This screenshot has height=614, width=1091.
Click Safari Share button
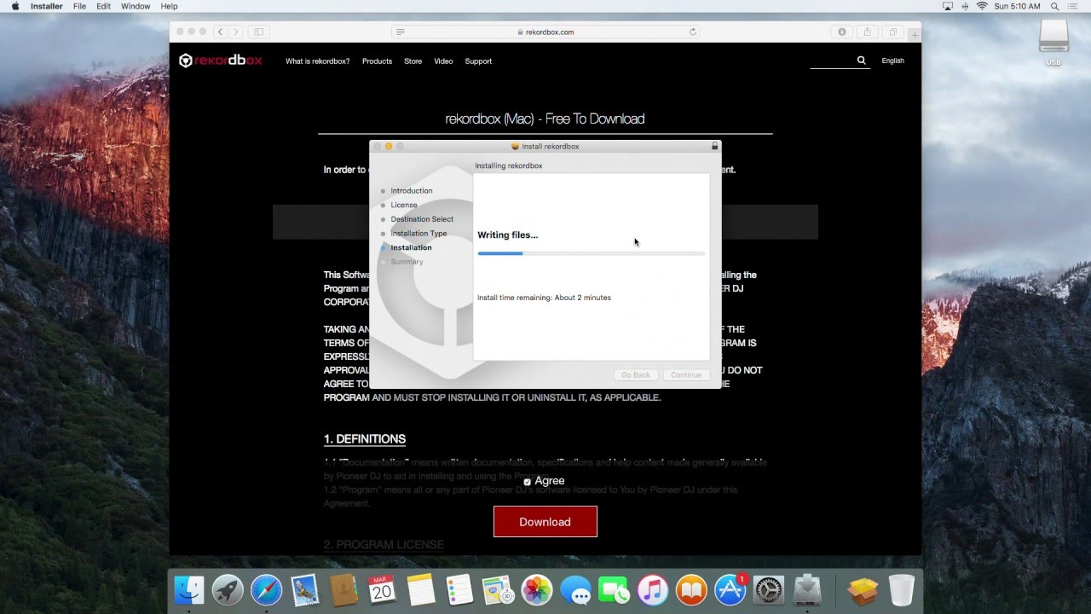tap(868, 32)
